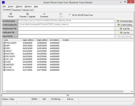Click the Nand Util File field
This screenshot has width=135, height=106.
[66, 36]
